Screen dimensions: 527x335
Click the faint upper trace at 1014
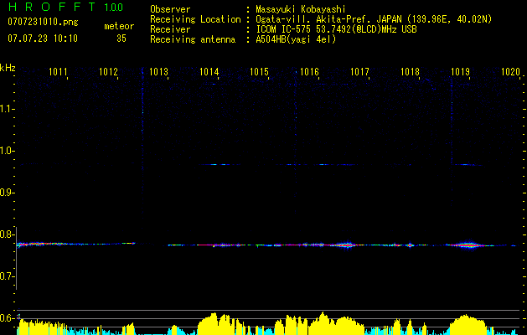pyautogui.click(x=220, y=165)
